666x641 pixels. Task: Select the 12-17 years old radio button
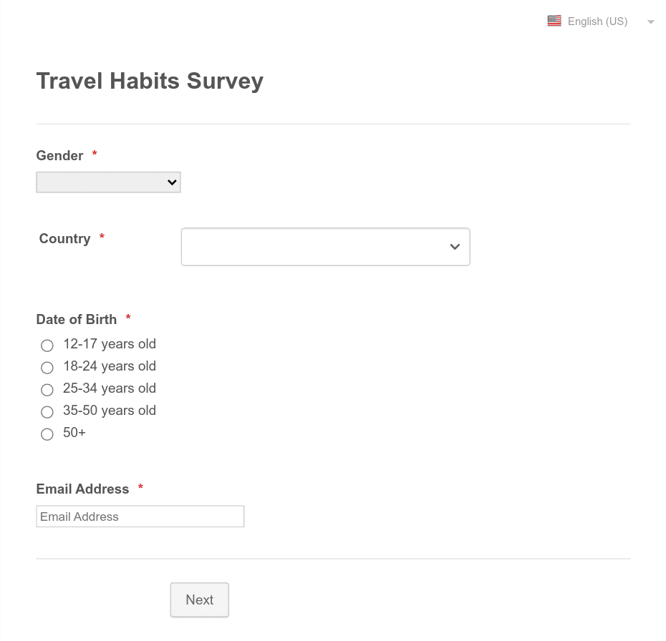[47, 345]
